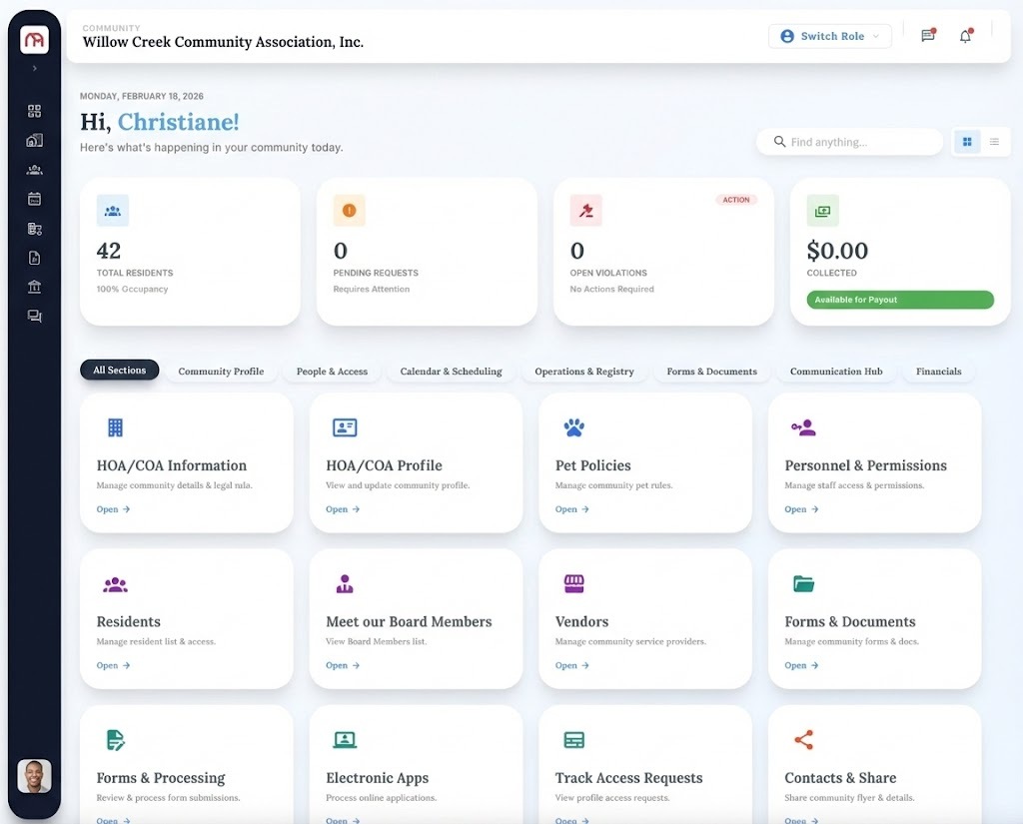The height and width of the screenshot is (824, 1023).
Task: Switch to list view layout
Action: (994, 142)
